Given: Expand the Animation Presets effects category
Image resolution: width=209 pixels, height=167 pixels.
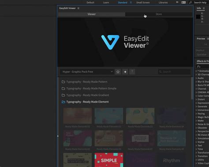Looking at the screenshot, I should pyautogui.click(x=196, y=71).
